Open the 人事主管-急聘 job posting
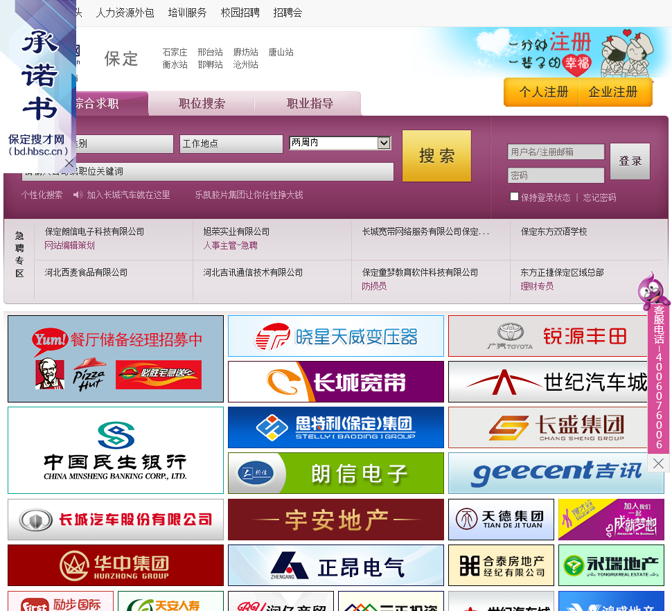Screen dimensions: 672x611 230,245
